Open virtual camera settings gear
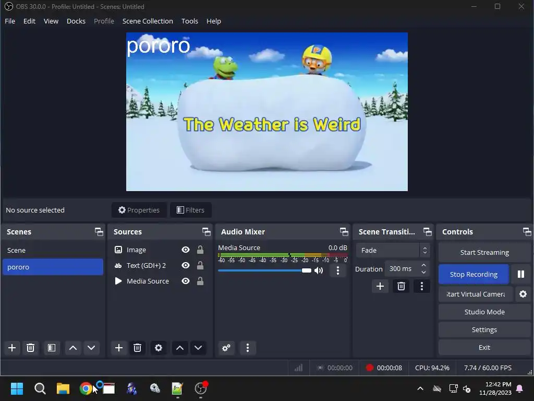The width and height of the screenshot is (534, 401). [x=523, y=294]
